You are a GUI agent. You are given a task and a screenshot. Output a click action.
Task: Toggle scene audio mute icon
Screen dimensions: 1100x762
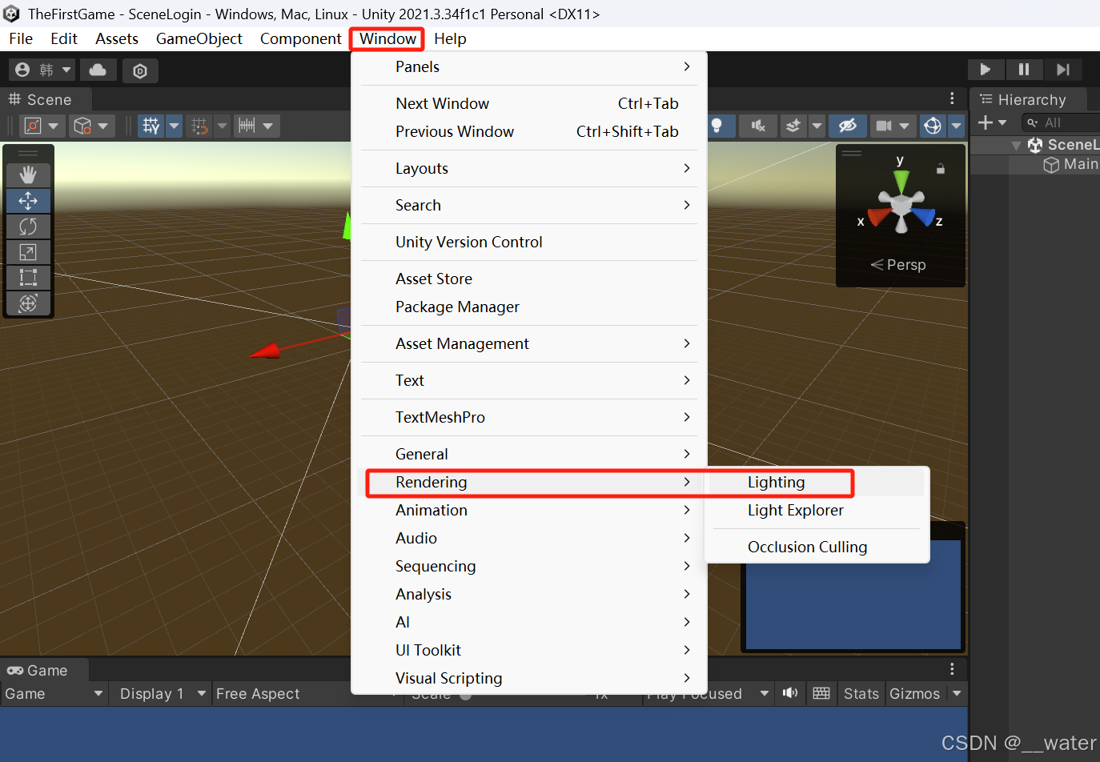pyautogui.click(x=758, y=126)
